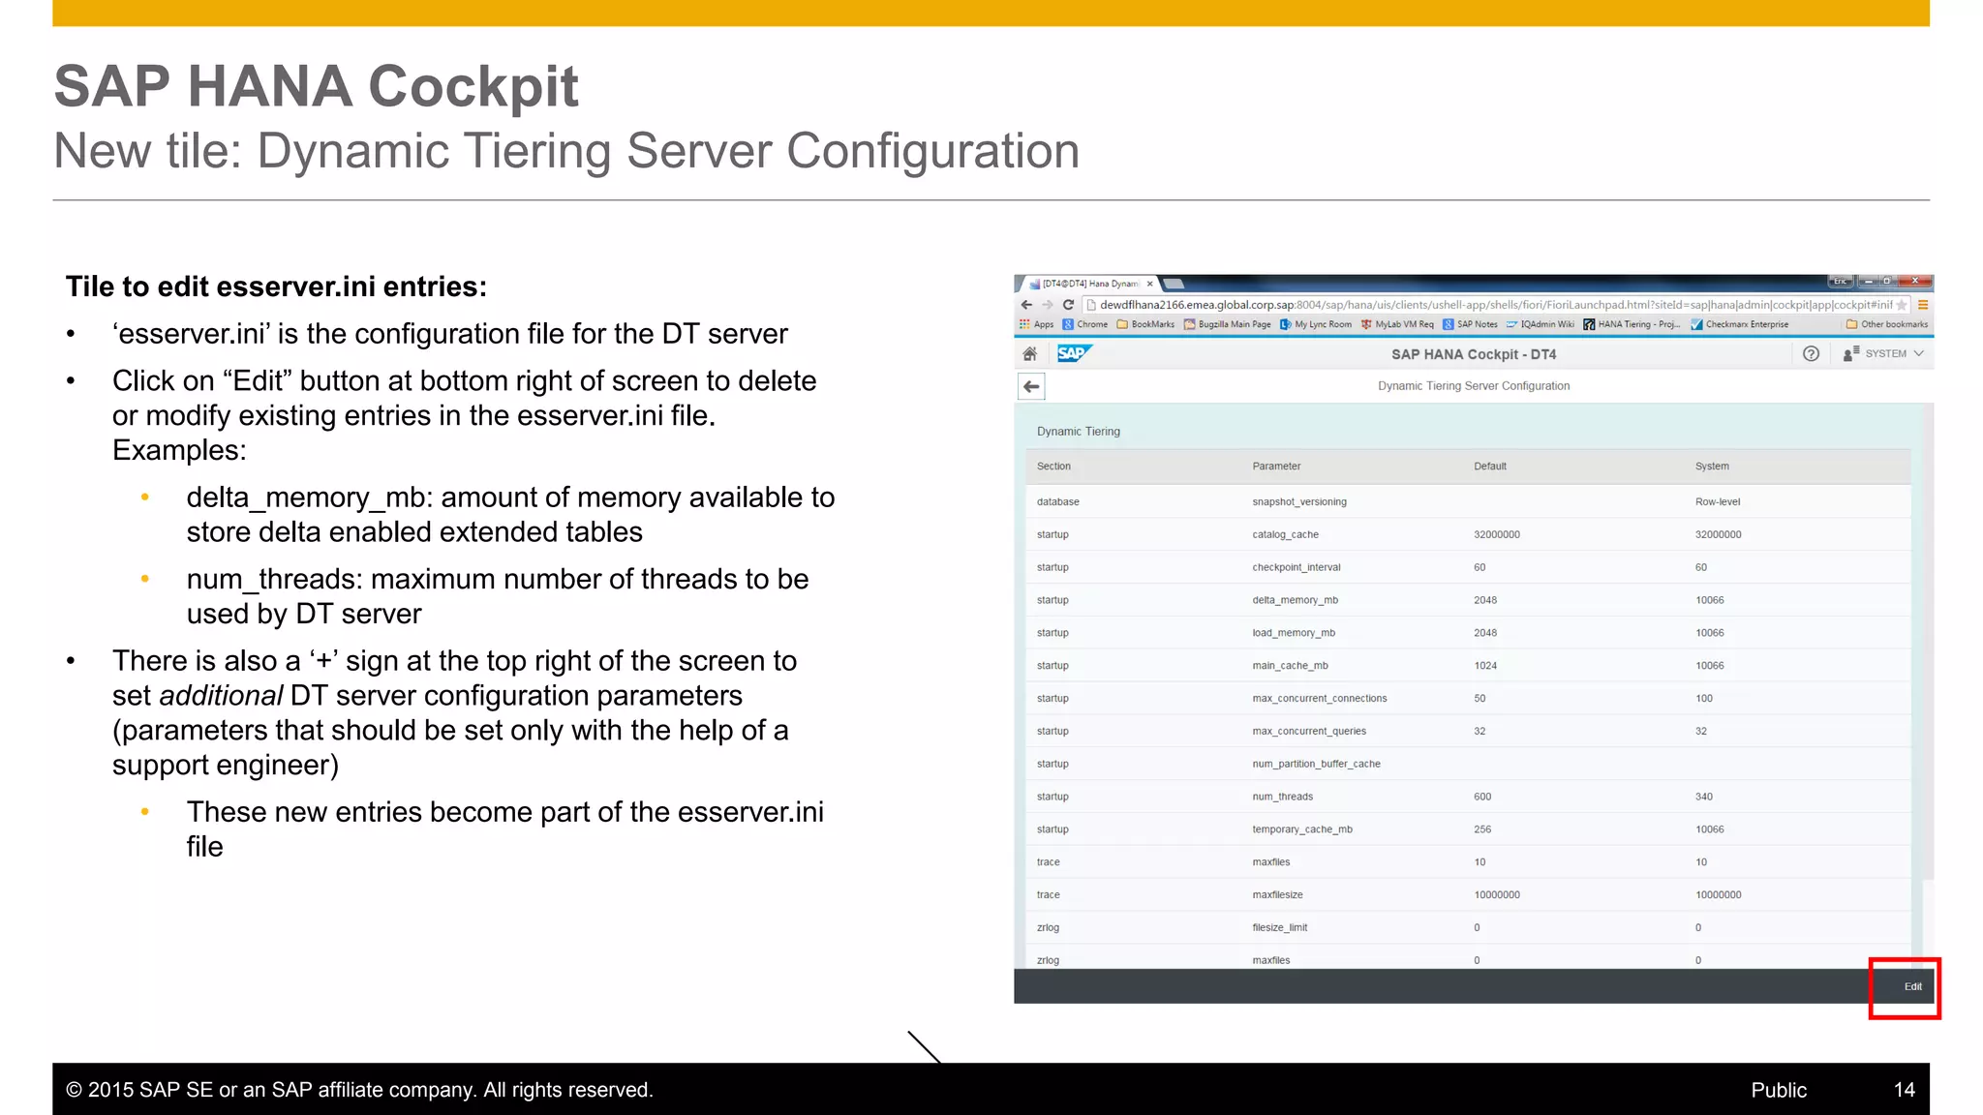The width and height of the screenshot is (1983, 1115).
Task: Select the max_concurrent_queries parameter
Action: pos(1309,732)
